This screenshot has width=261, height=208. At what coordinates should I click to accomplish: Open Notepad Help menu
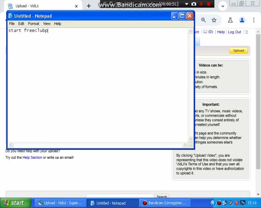tap(58, 24)
